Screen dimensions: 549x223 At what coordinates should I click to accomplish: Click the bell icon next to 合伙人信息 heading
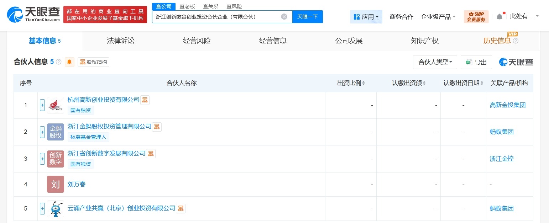(x=69, y=62)
